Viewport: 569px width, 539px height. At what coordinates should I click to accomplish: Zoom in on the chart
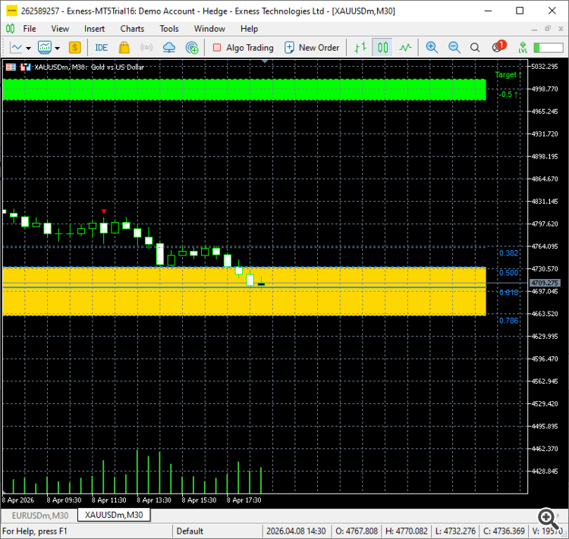[432, 48]
